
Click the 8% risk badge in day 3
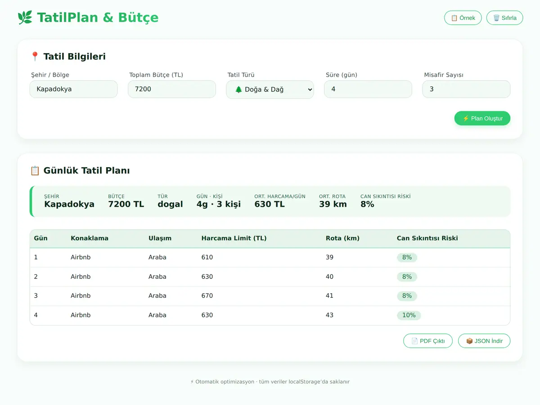[407, 296]
